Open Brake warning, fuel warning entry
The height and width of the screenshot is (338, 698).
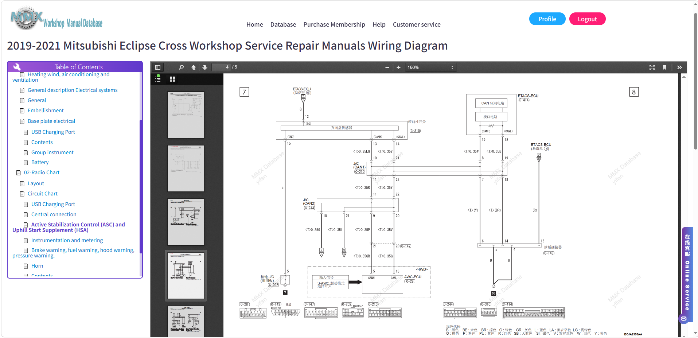tap(73, 253)
